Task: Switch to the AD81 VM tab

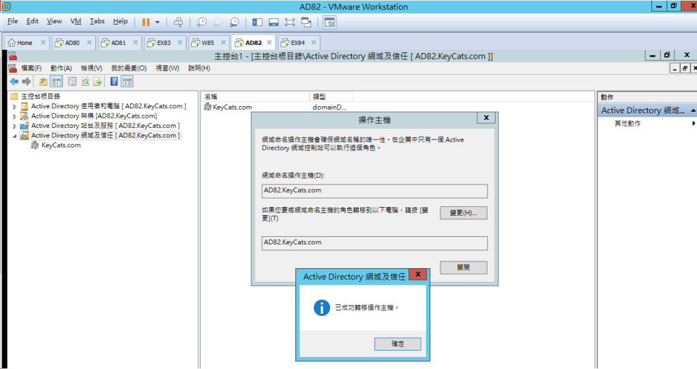Action: point(118,42)
